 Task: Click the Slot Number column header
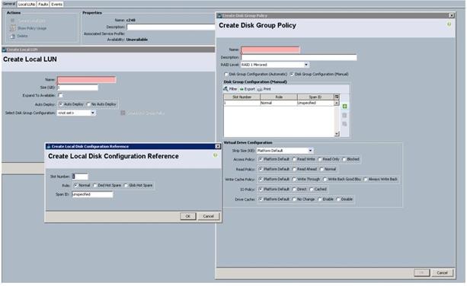coord(241,97)
